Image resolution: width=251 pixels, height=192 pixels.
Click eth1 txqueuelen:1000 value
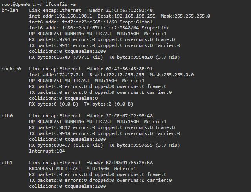[x=85, y=186]
